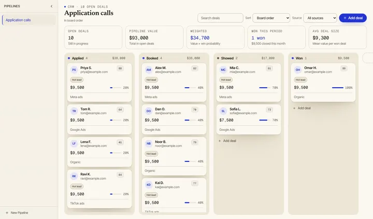
Task: Click Hot lead tag on Omar H. card
Action: click(x=300, y=80)
